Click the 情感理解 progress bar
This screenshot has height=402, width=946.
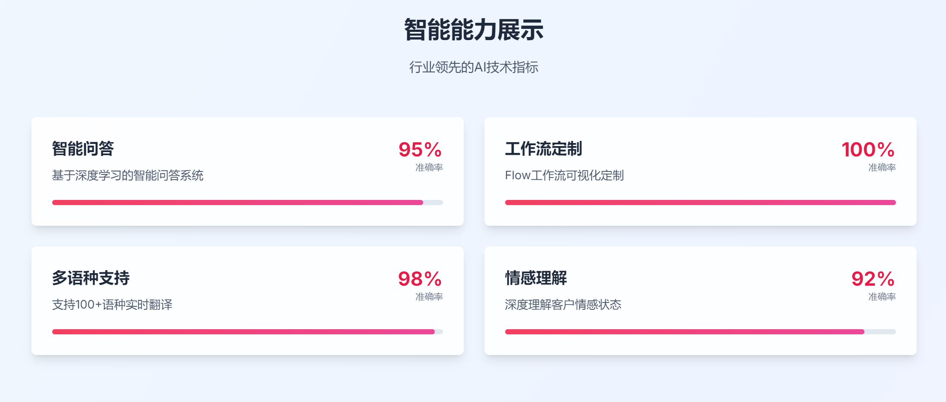tap(700, 332)
